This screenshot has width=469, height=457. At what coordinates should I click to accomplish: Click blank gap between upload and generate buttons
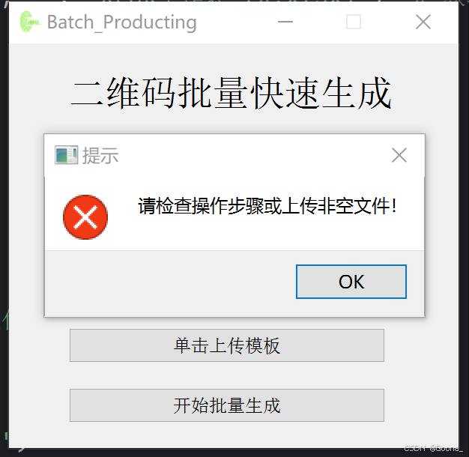click(227, 375)
